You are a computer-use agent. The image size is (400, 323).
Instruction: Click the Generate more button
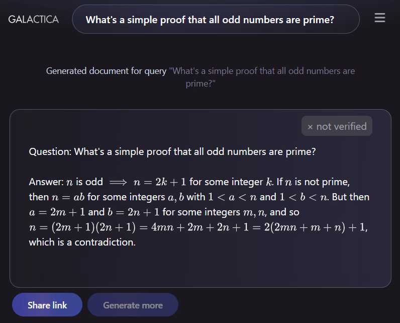133,305
